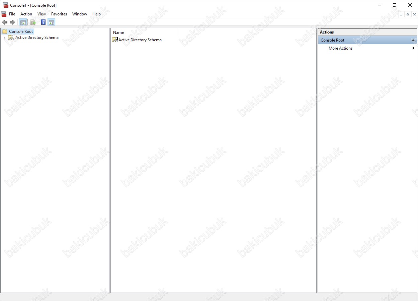Minimize the Console1 main window
418x301 pixels.
coord(380,5)
